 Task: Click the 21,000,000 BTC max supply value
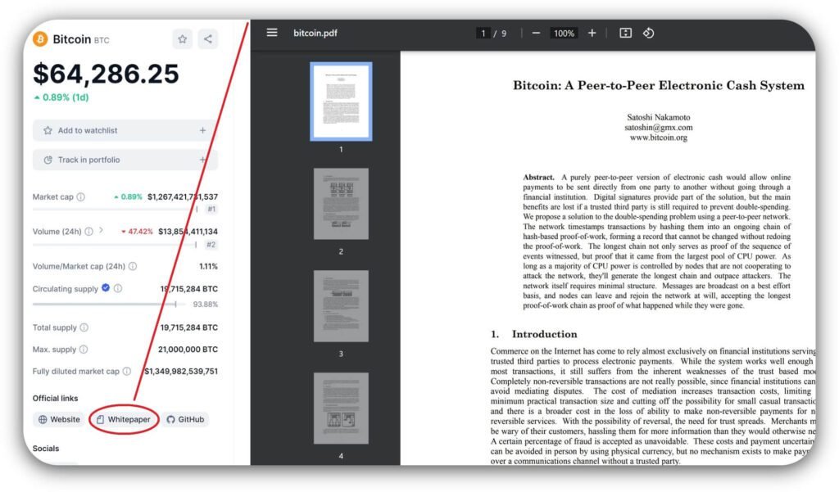click(188, 350)
